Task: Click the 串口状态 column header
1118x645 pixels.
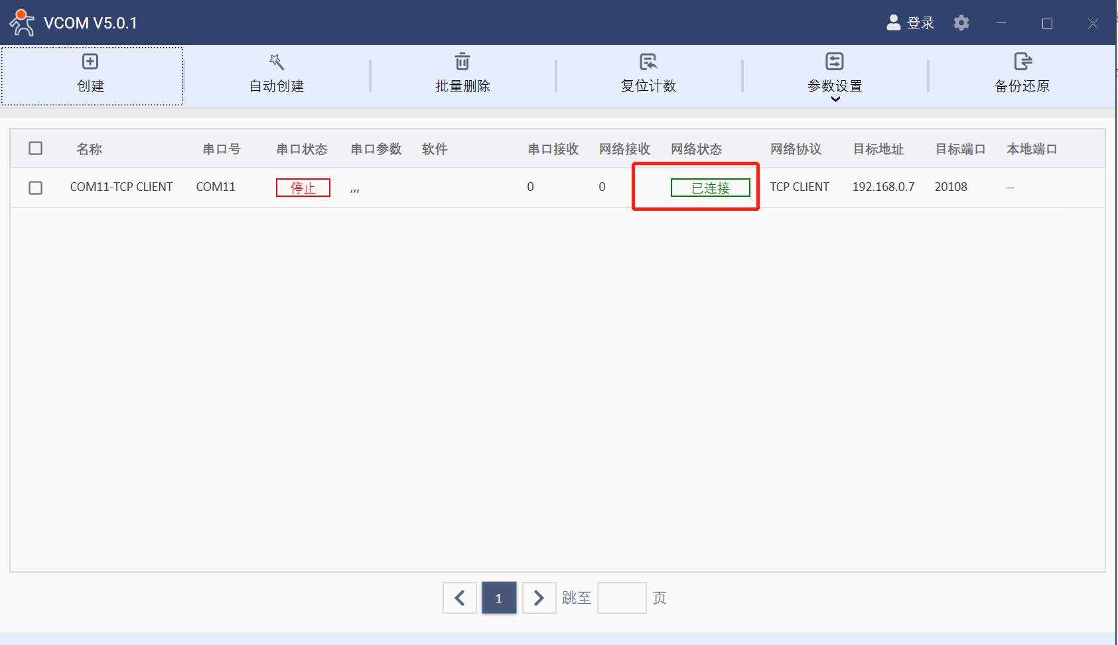Action: click(302, 149)
